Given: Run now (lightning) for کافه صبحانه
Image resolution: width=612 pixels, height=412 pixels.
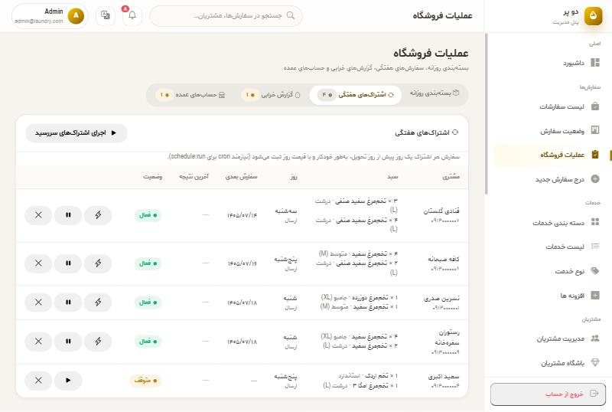Looking at the screenshot, I should coord(98,263).
